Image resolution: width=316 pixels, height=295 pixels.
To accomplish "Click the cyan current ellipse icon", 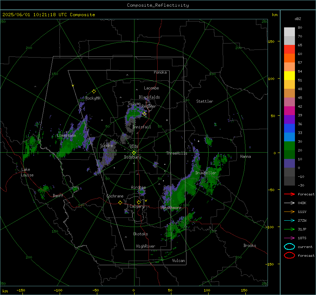I will click(289, 247).
